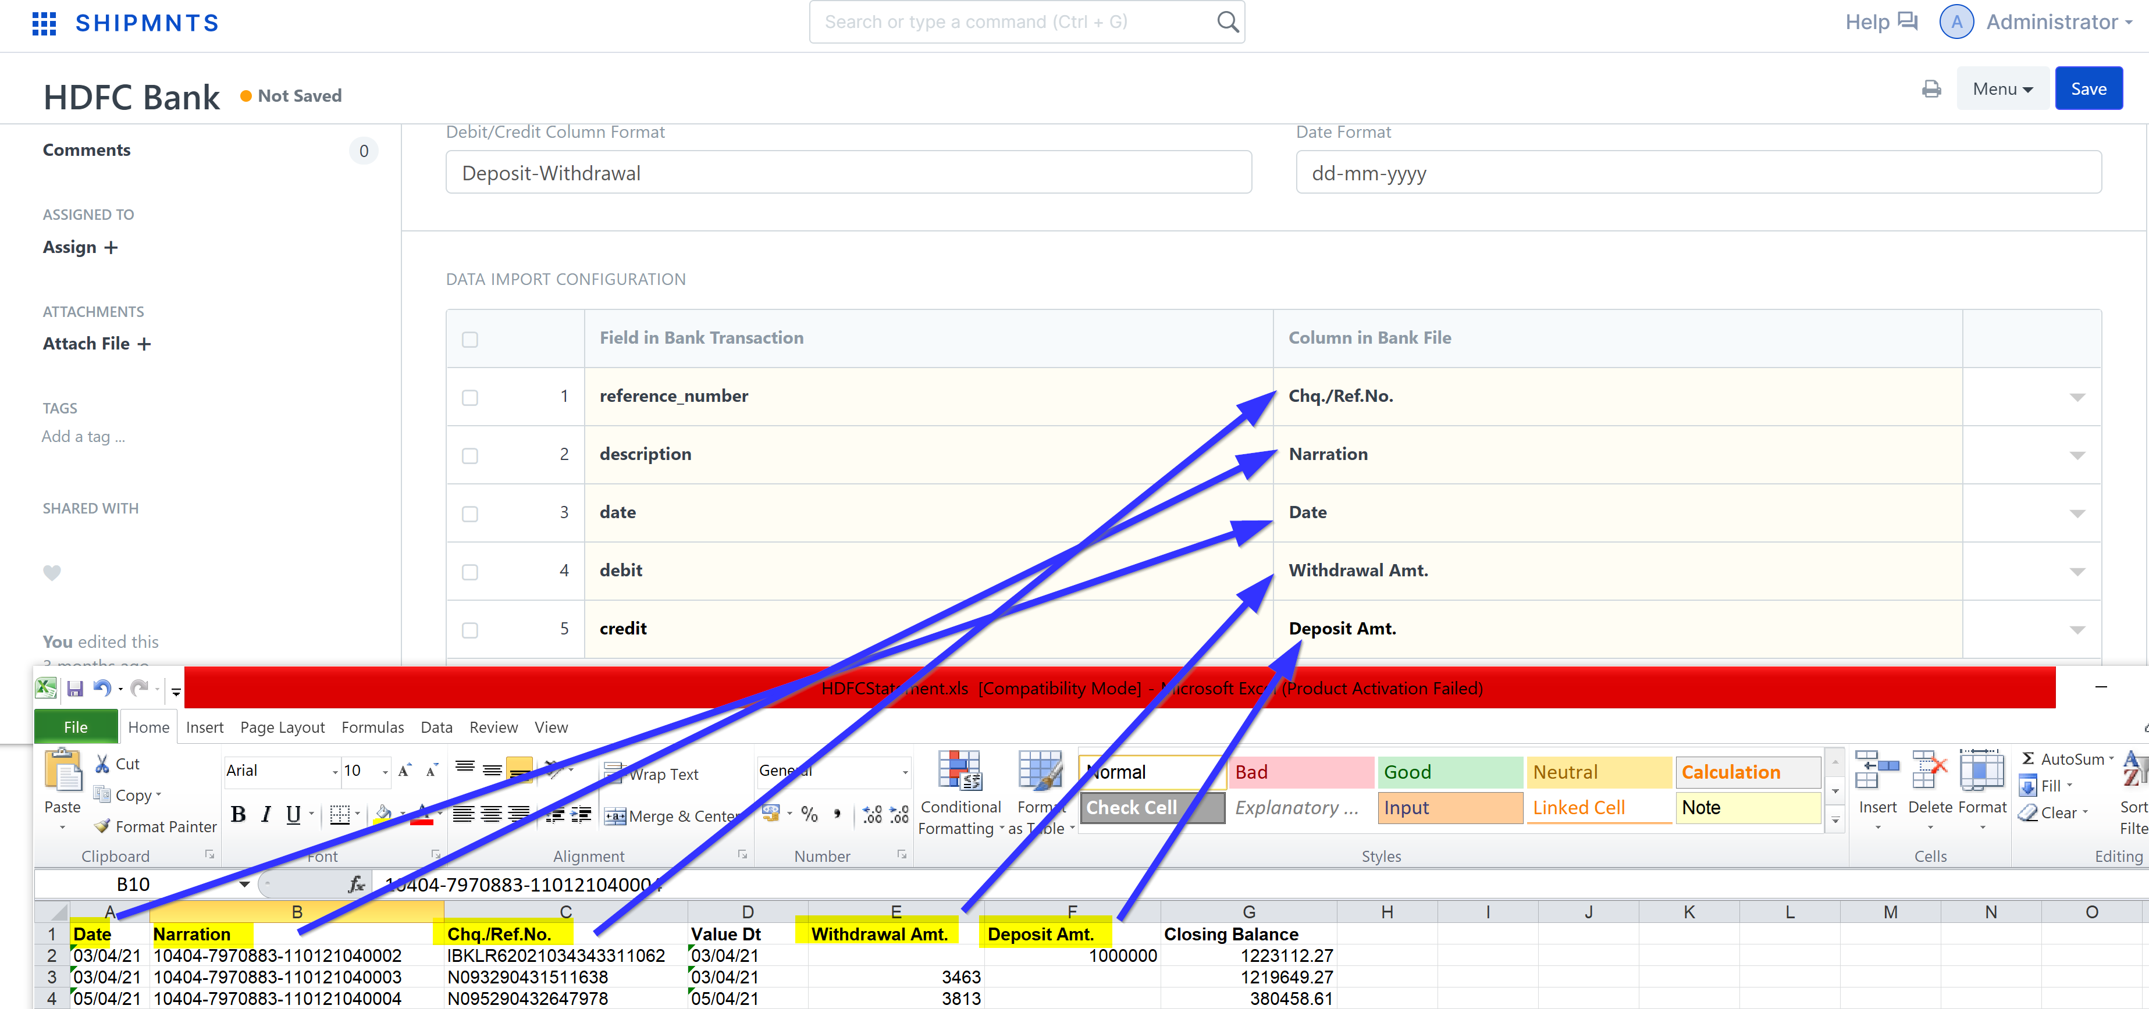
Task: Expand the Chq./Ref.No. row dropdown arrow
Action: (2077, 397)
